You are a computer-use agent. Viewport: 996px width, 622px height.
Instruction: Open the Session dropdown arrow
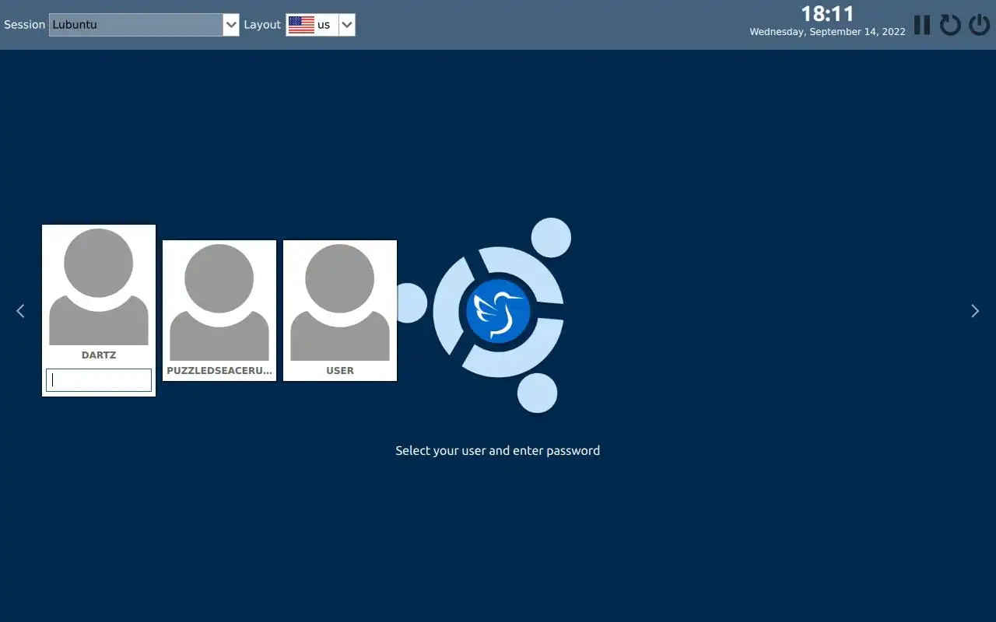tap(231, 25)
